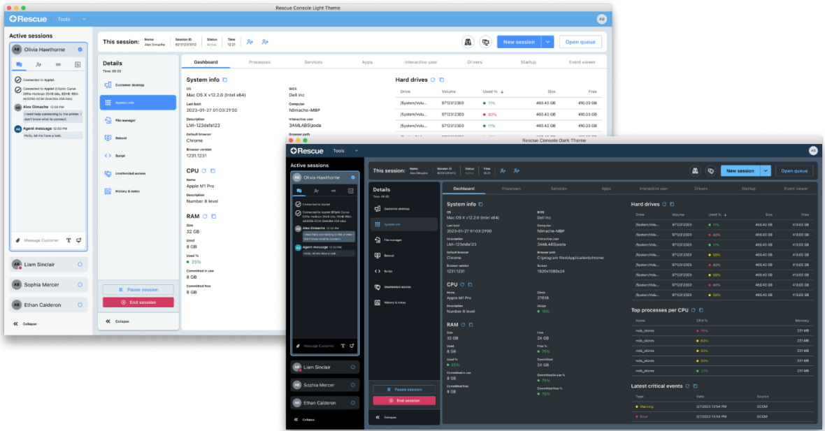Expand New session arrow in dark theme window
The width and height of the screenshot is (825, 431).
tap(766, 171)
